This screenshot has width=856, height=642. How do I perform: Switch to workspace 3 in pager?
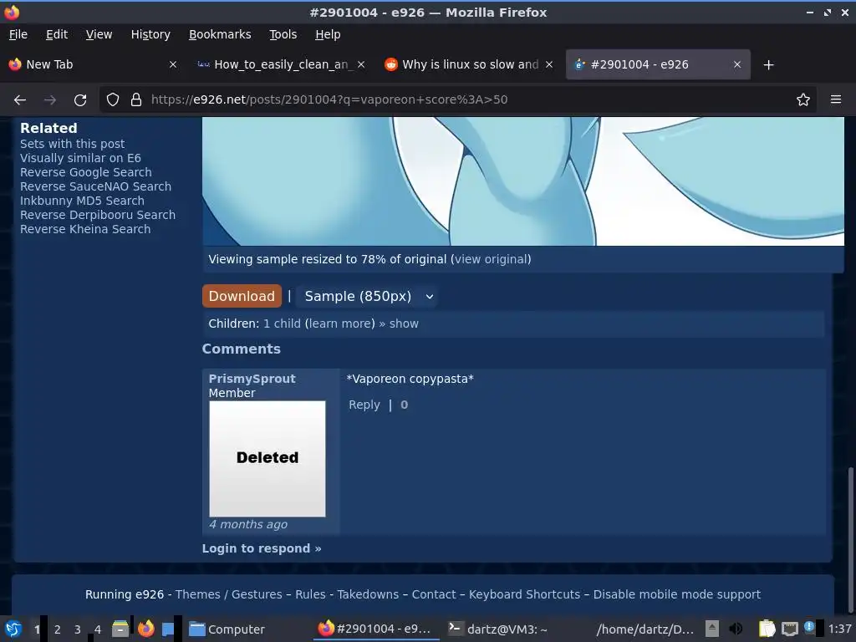coord(78,629)
